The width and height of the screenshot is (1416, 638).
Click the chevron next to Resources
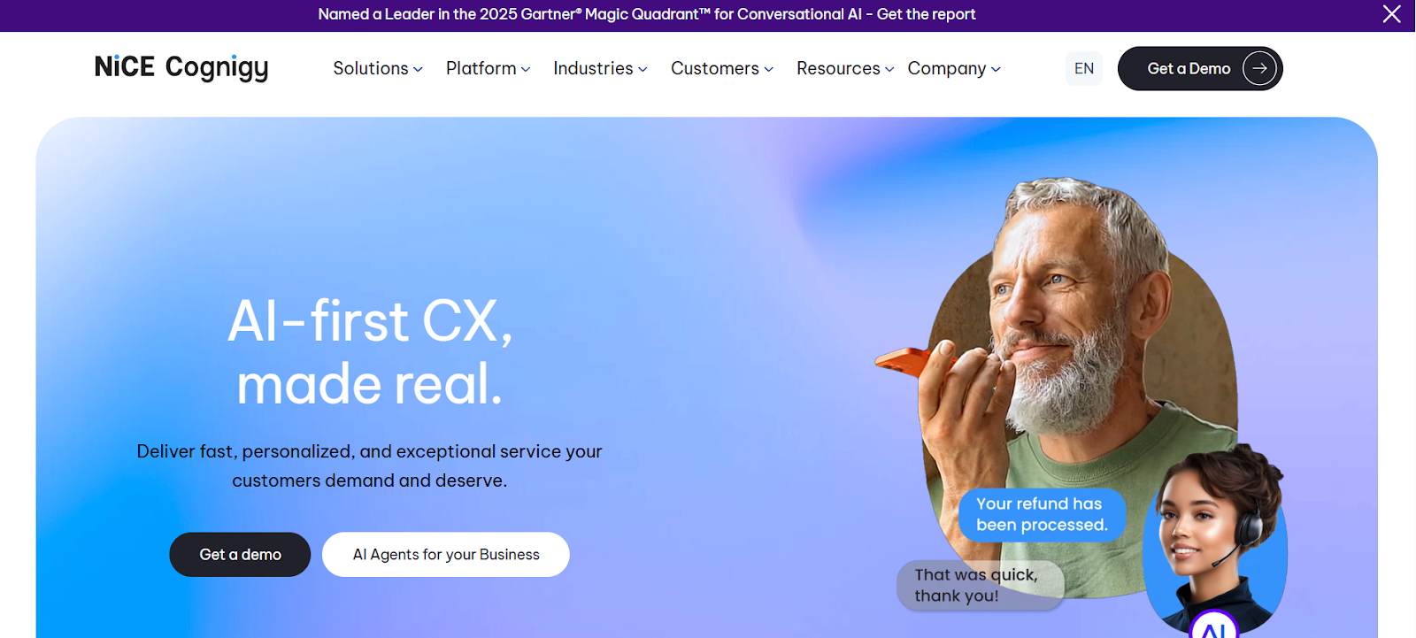[889, 69]
